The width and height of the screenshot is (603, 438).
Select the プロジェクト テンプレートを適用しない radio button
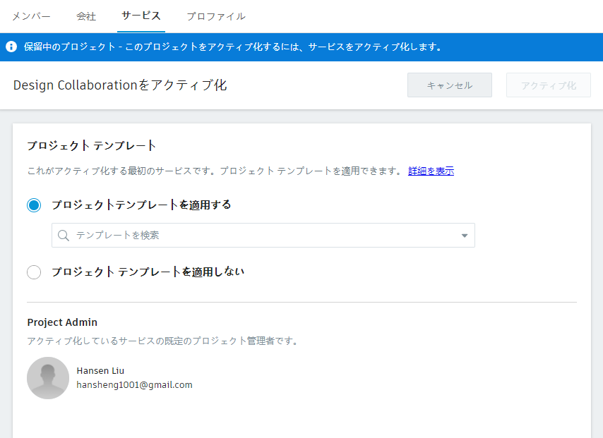pyautogui.click(x=34, y=272)
